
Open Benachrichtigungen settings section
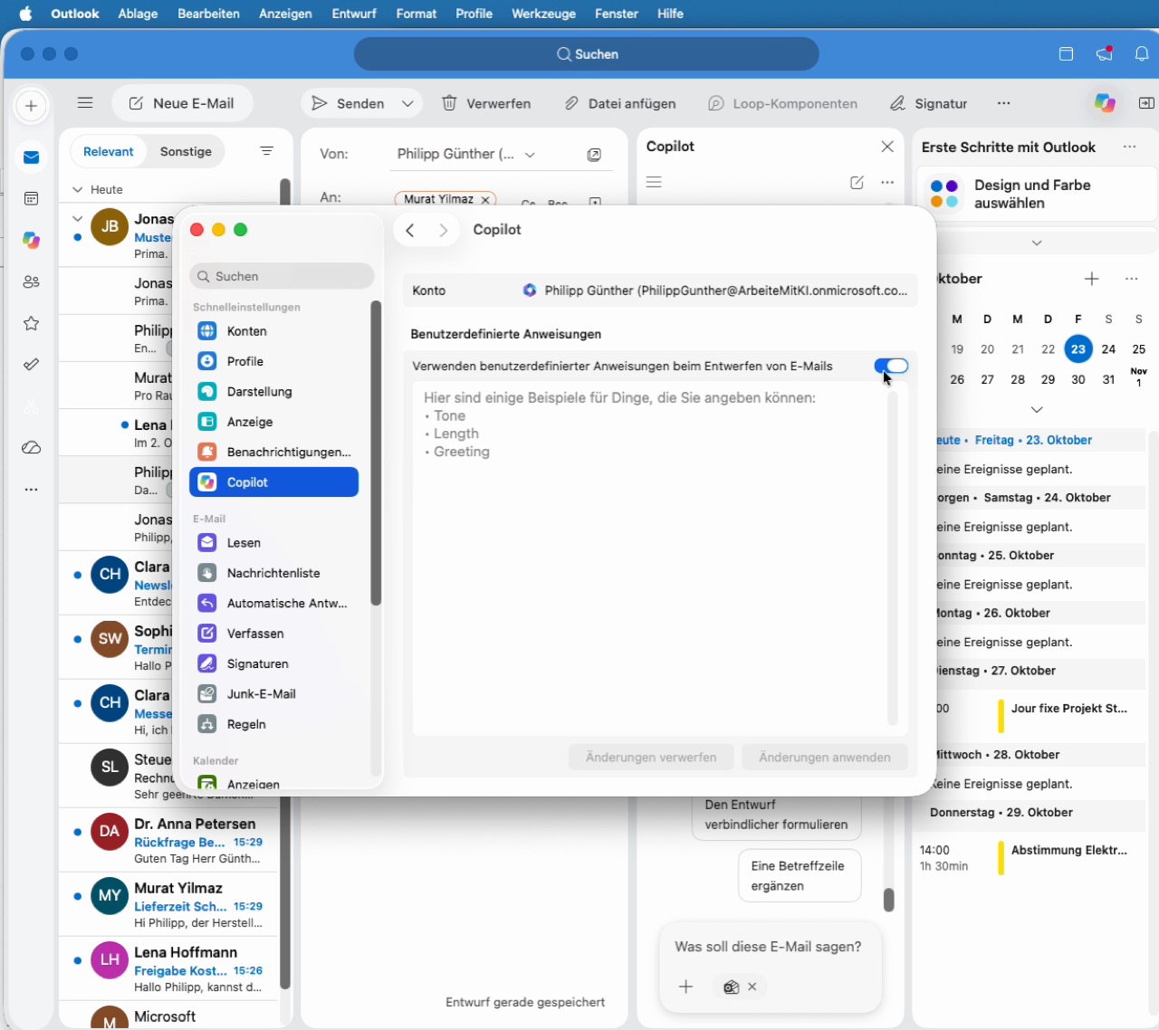point(273,452)
